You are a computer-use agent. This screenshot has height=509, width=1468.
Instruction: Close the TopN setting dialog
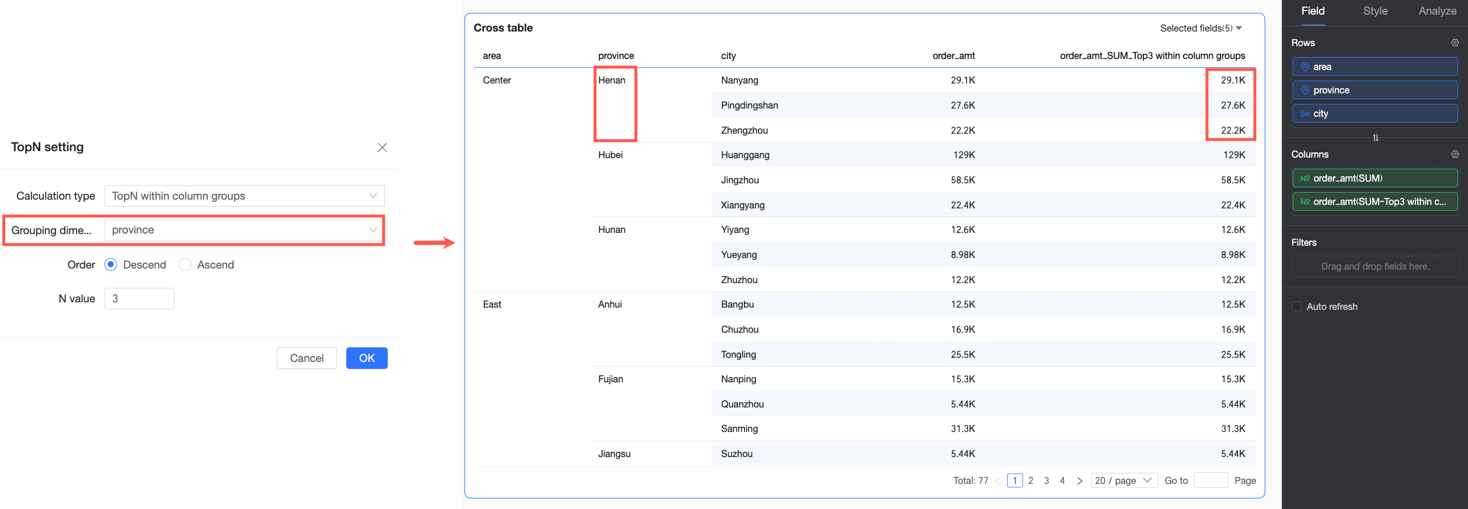[382, 148]
